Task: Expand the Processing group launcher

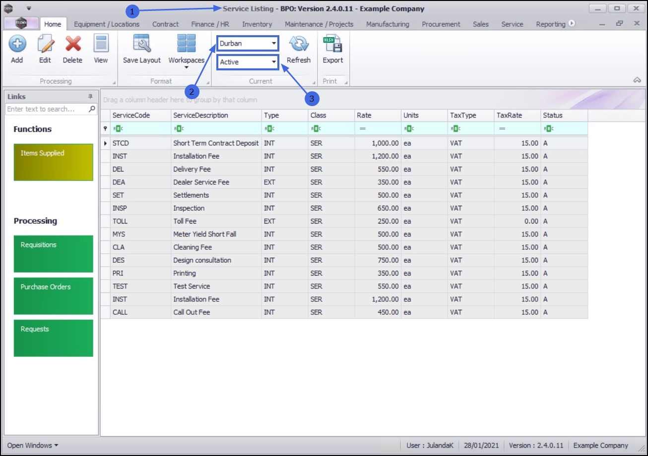Action: click(x=114, y=83)
